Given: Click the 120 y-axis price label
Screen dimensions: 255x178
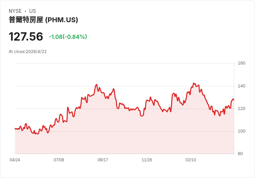Looking at the screenshot, I should [241, 109].
